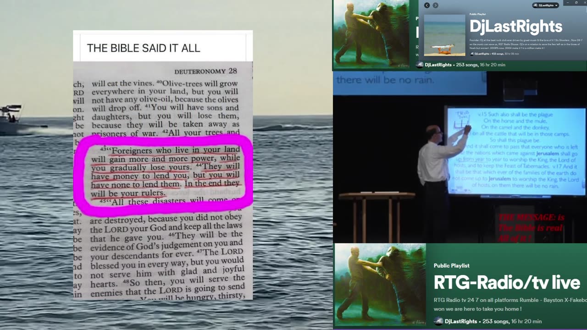Click the RTG-Radio/tv live playlist title
The width and height of the screenshot is (587, 330).
pyautogui.click(x=507, y=283)
